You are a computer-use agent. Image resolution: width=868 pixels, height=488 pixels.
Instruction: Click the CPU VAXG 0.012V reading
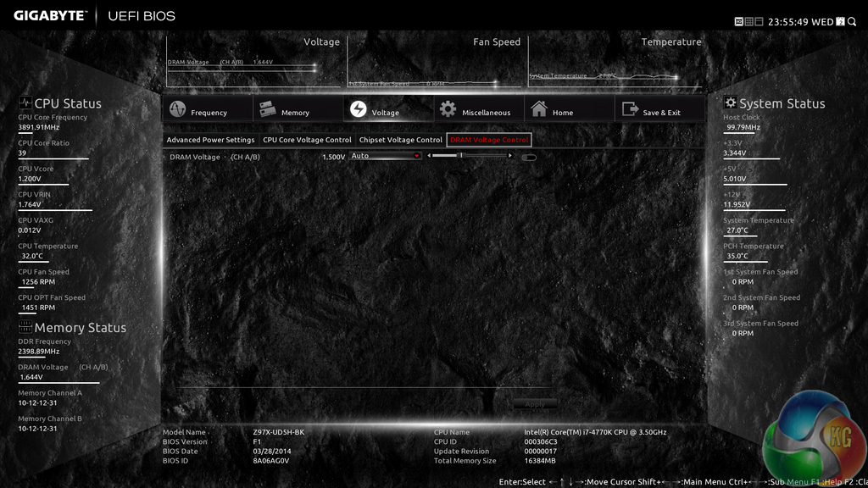click(30, 230)
